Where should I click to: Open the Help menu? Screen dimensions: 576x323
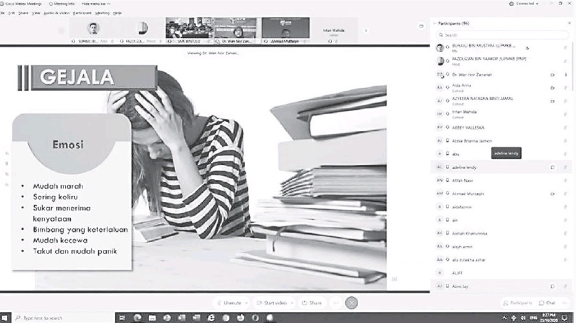pyautogui.click(x=117, y=13)
